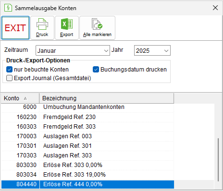Image resolution: width=223 pixels, height=191 pixels.
Task: Close the Sammelausgabe Konten window
Action: (x=215, y=8)
